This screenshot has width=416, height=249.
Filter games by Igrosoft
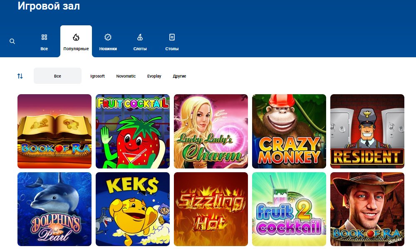[97, 76]
